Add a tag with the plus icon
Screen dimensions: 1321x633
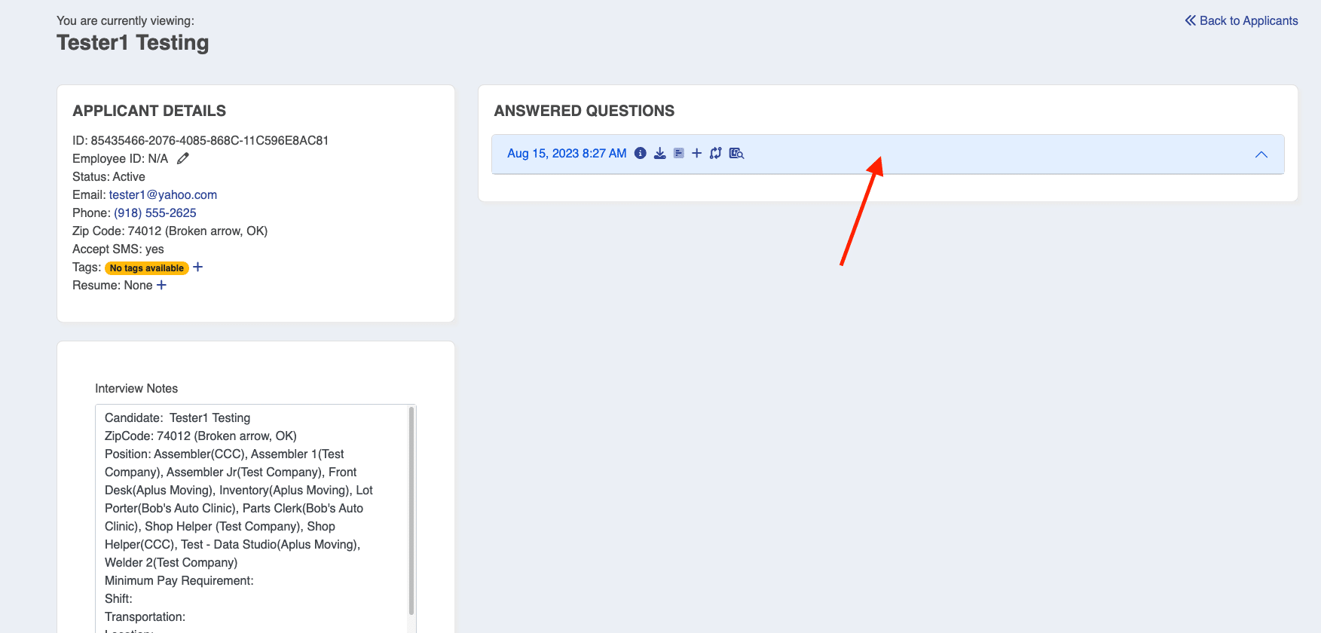[197, 268]
